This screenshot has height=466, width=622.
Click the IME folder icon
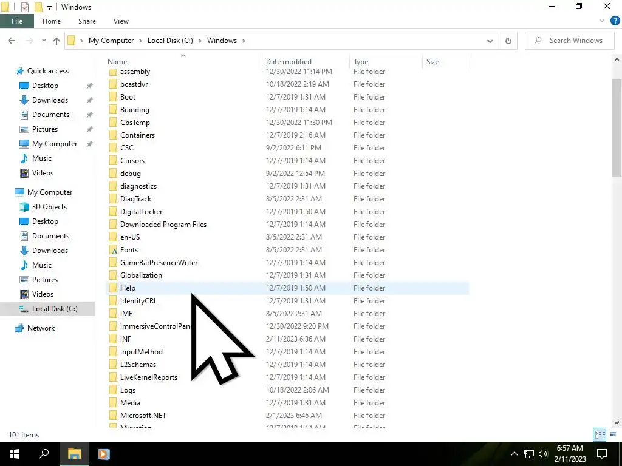coord(113,314)
